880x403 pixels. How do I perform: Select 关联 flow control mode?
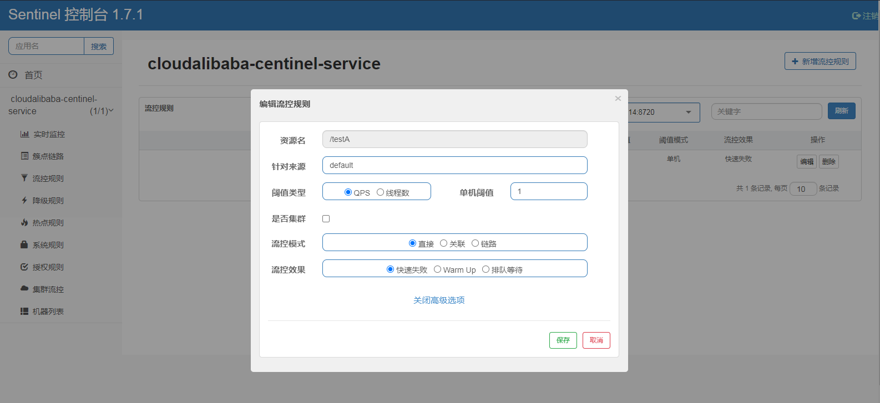pos(443,243)
